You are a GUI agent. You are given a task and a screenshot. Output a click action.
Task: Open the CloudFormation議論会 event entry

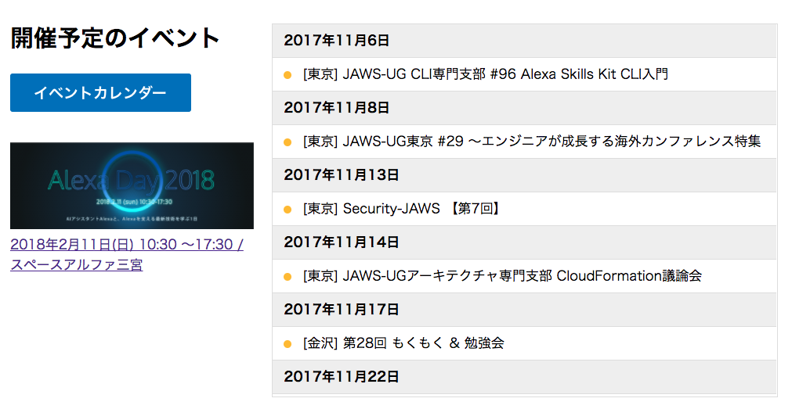tap(503, 276)
